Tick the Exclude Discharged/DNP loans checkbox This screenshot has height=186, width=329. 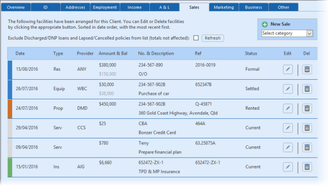point(196,38)
